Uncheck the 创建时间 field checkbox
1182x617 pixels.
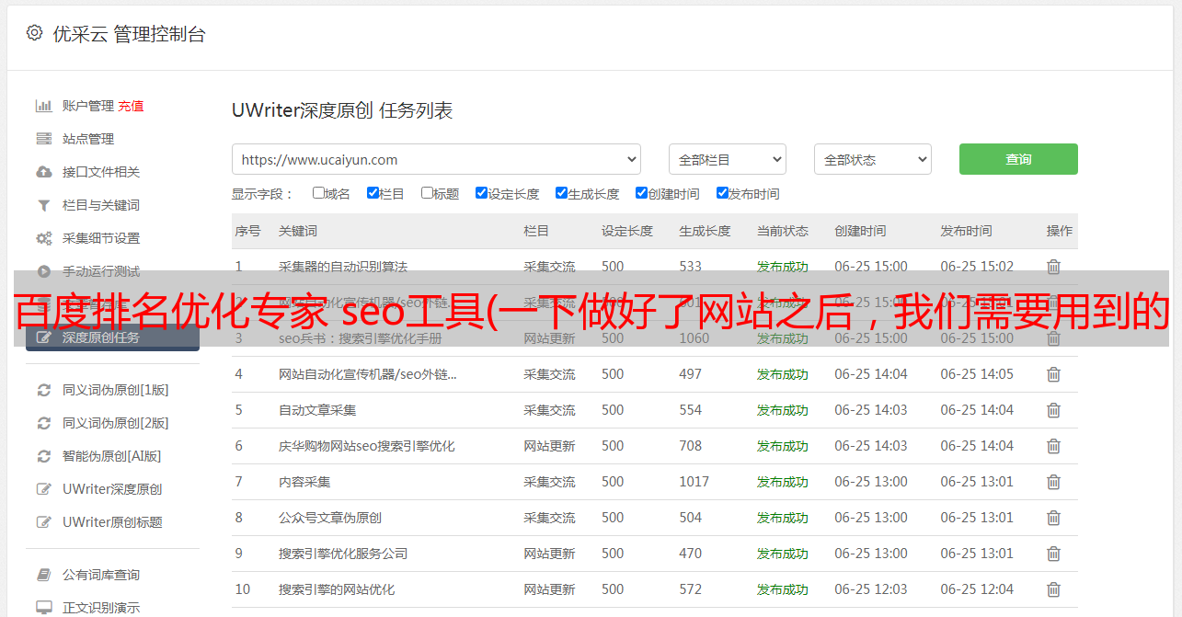point(641,193)
